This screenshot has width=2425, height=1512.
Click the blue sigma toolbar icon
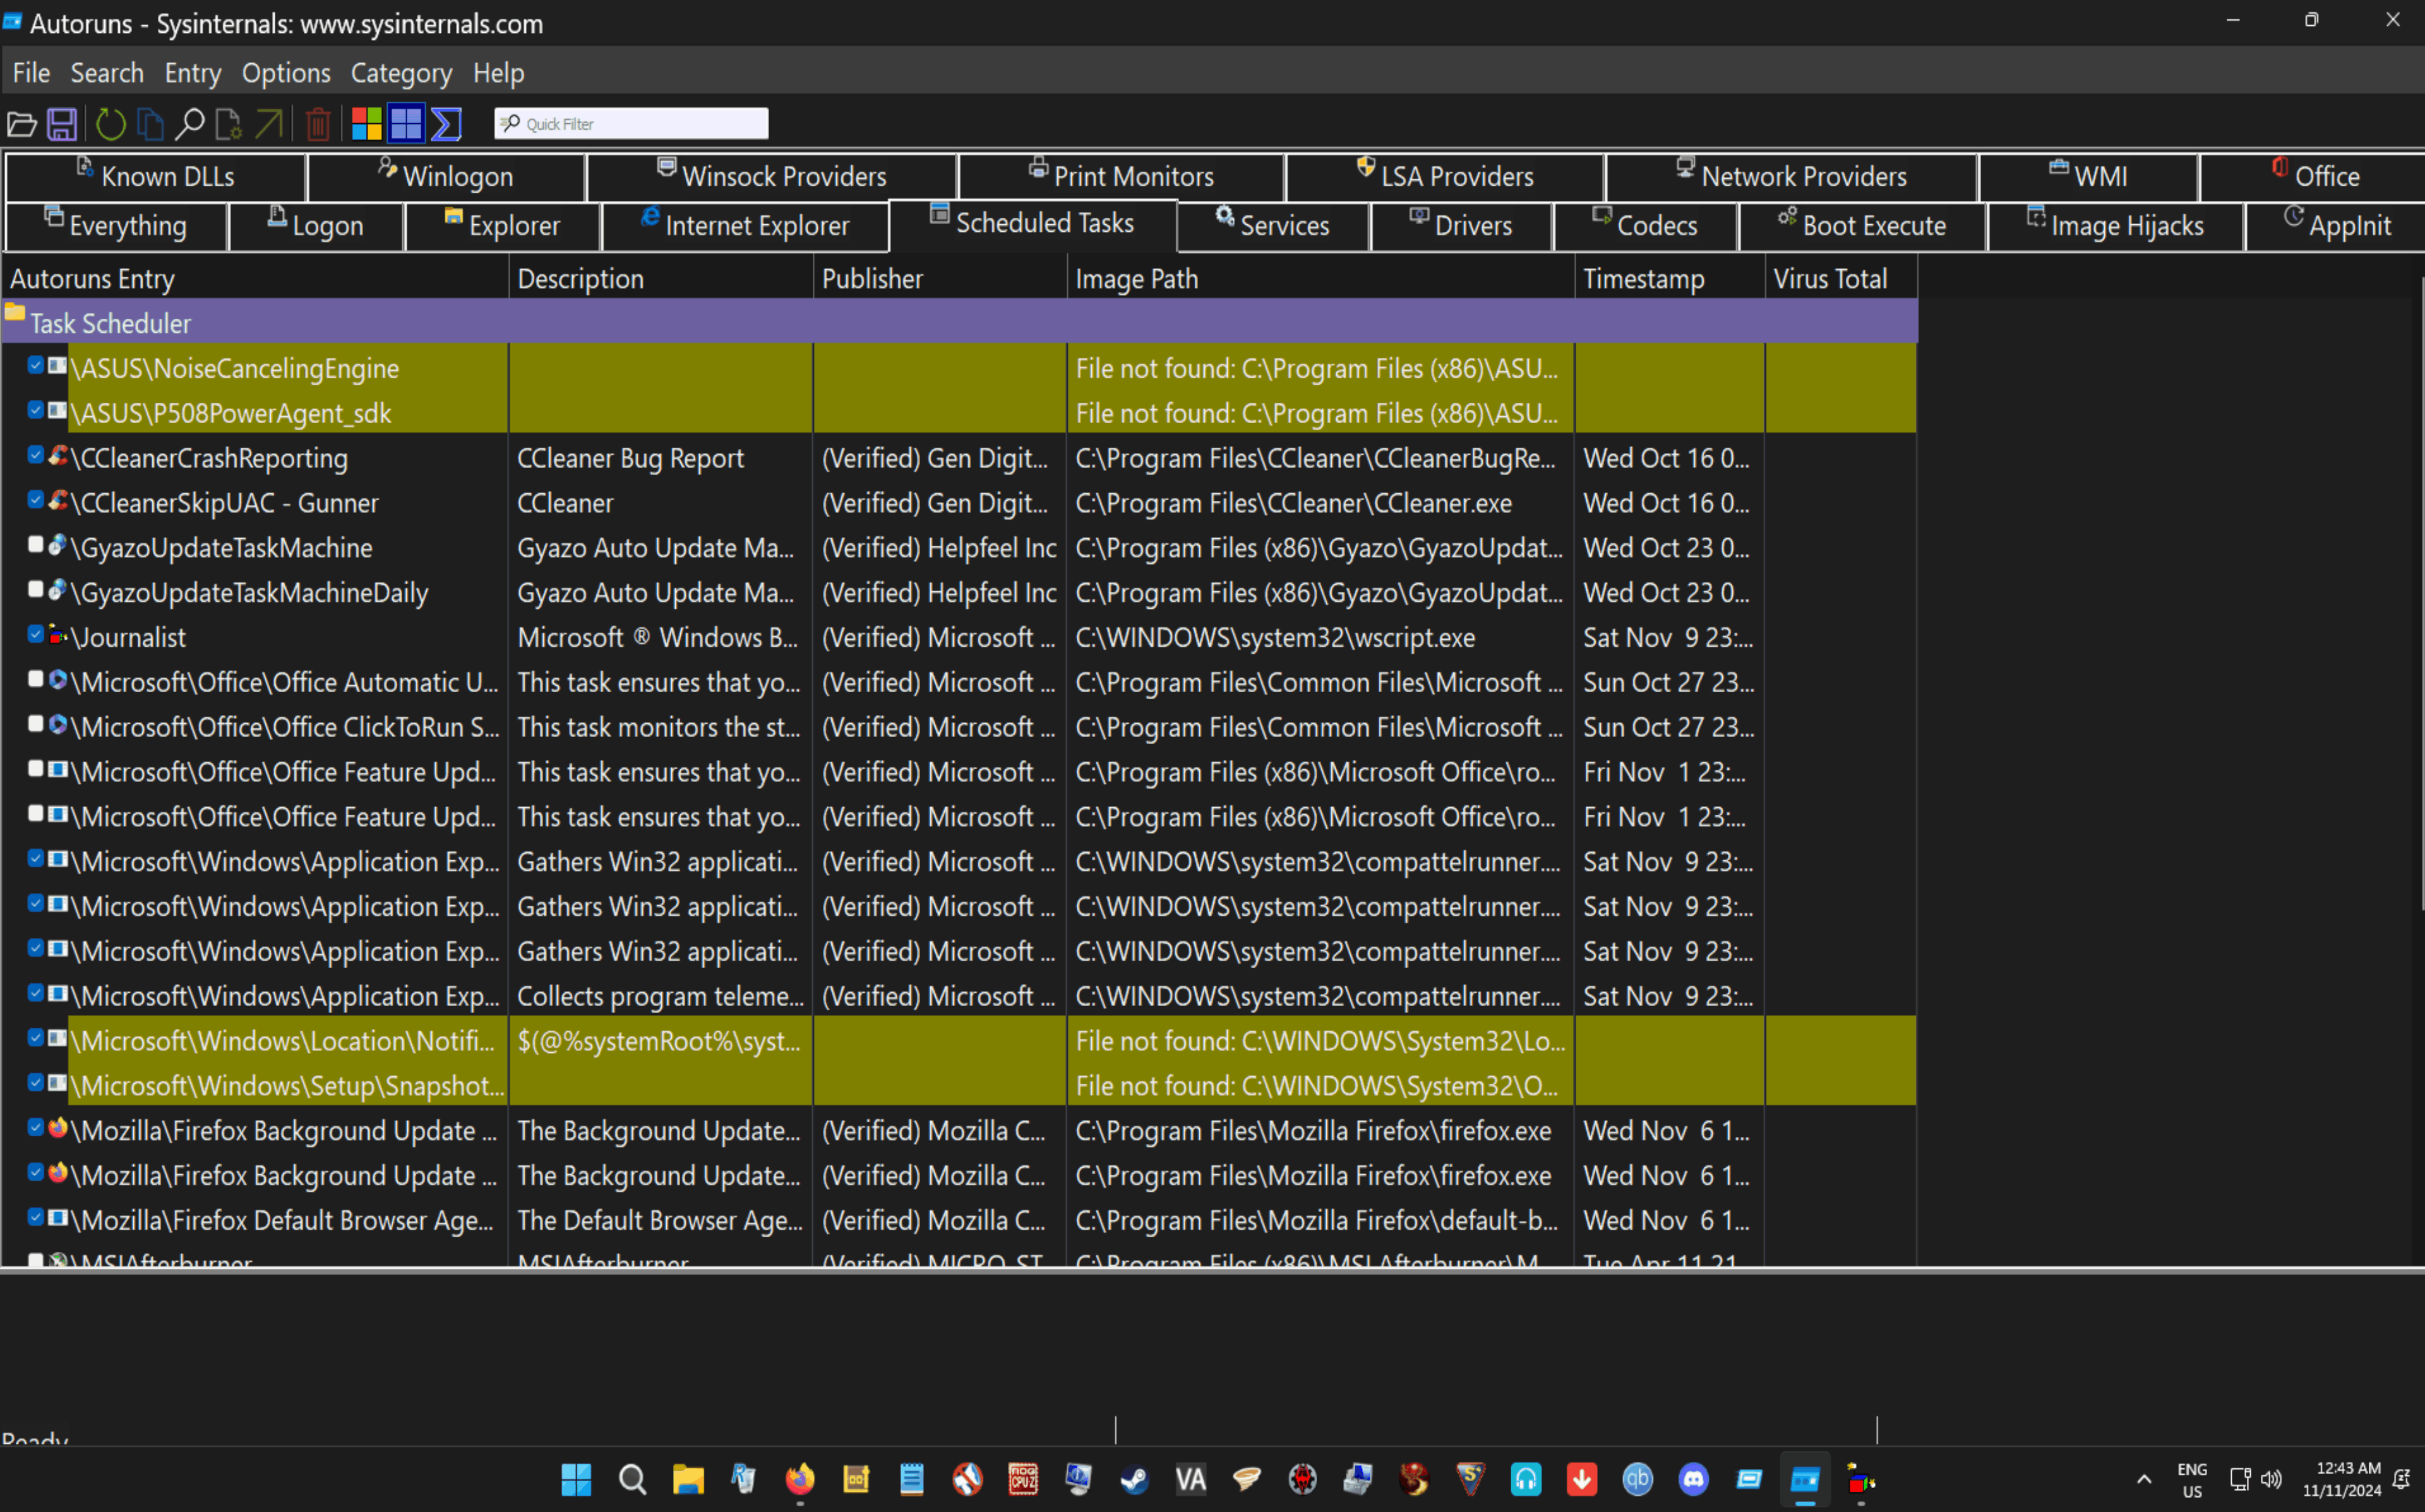click(446, 124)
